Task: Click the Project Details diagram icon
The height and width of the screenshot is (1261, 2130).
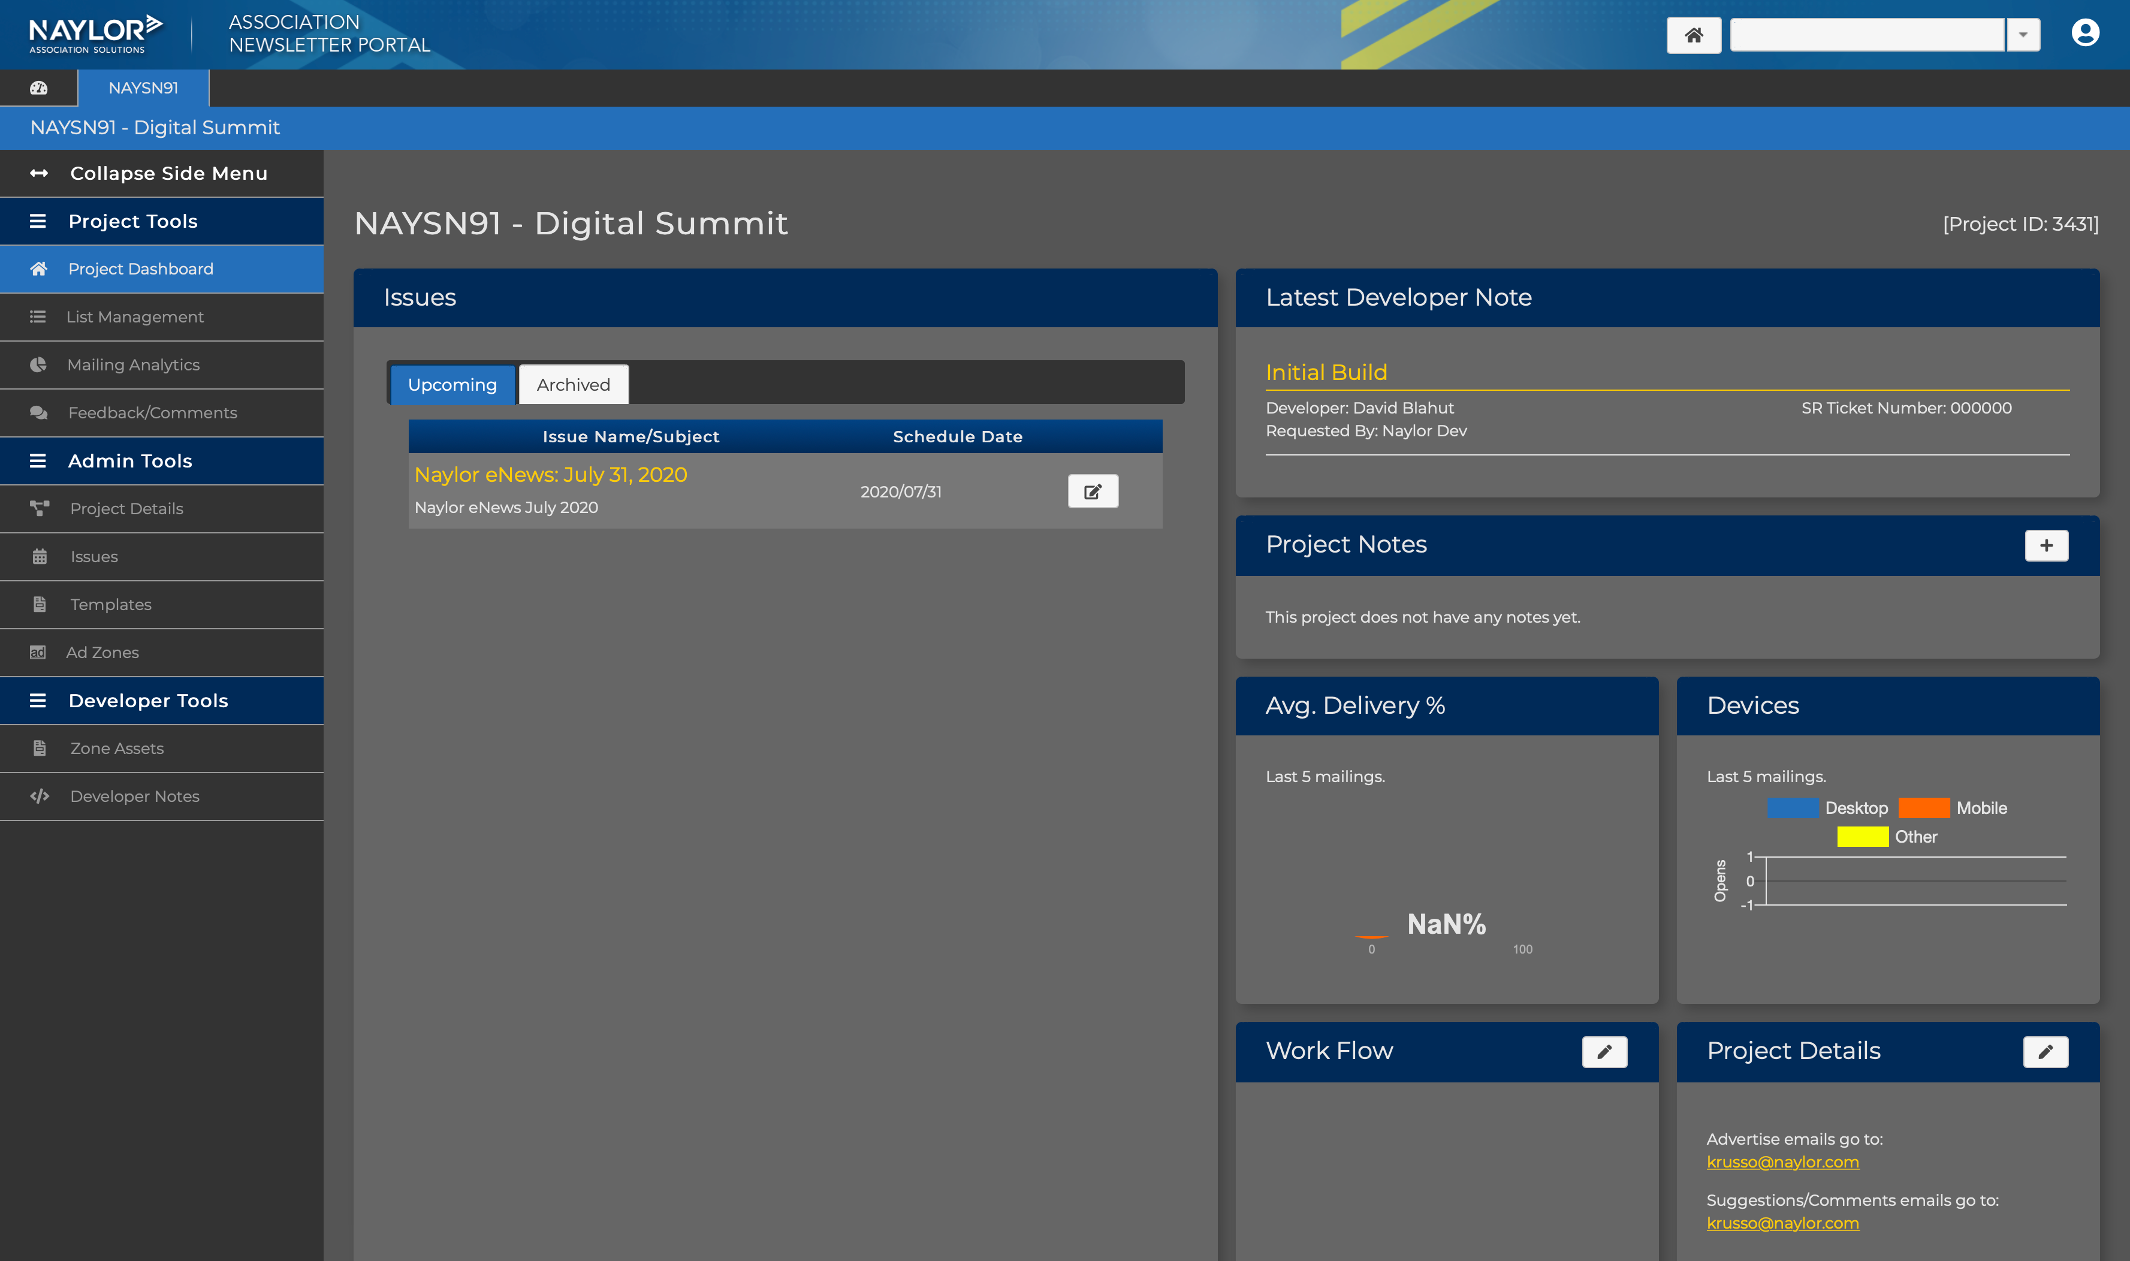Action: tap(39, 508)
